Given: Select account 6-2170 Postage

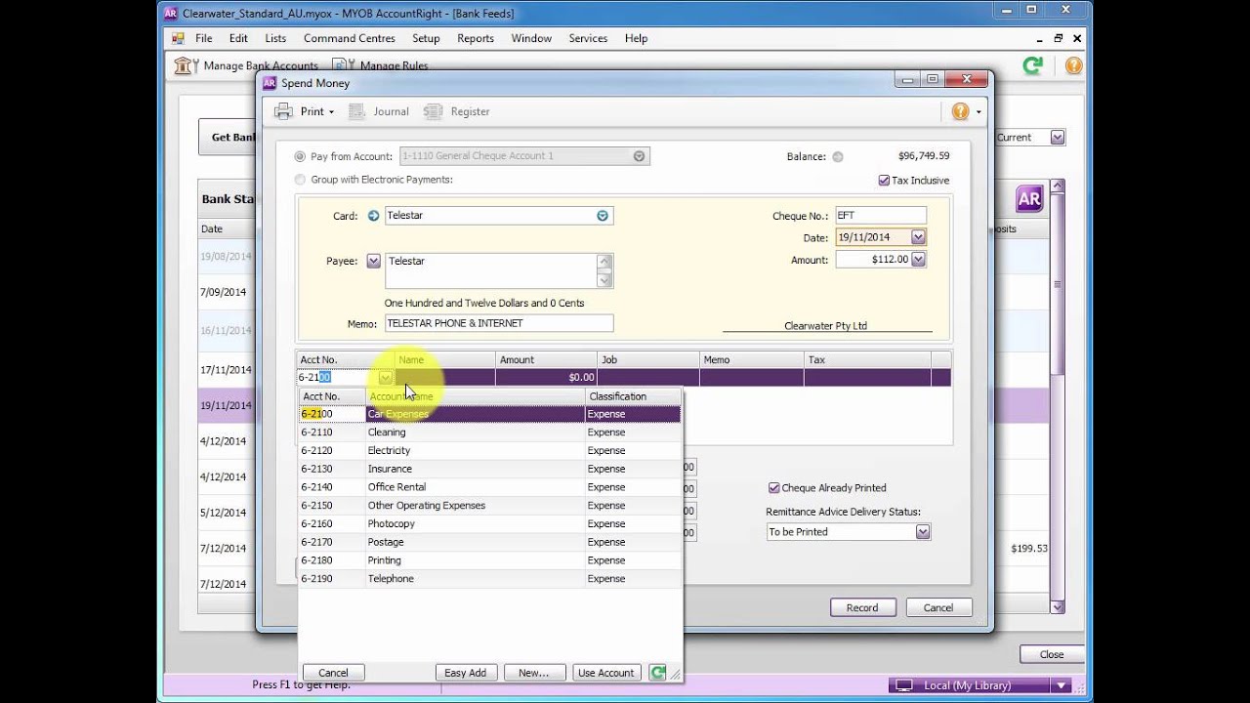Looking at the screenshot, I should pos(490,542).
